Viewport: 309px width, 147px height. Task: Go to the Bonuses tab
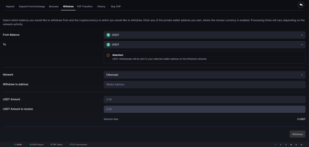[x=54, y=7]
